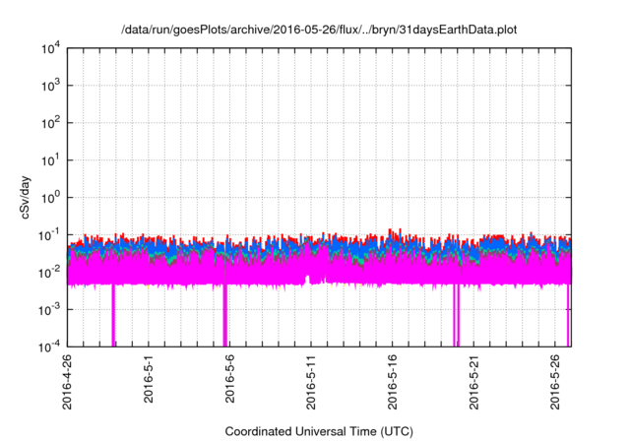Click the plot file path title
Viewport: 630px width, 441px height.
pyautogui.click(x=319, y=30)
